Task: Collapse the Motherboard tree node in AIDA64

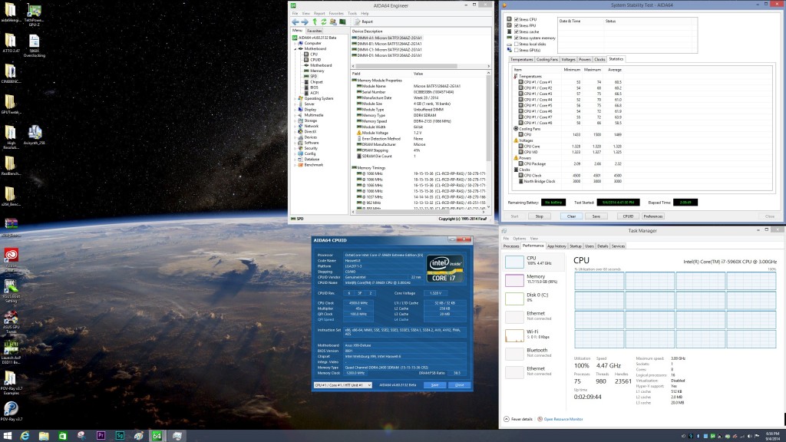Action: click(x=296, y=48)
